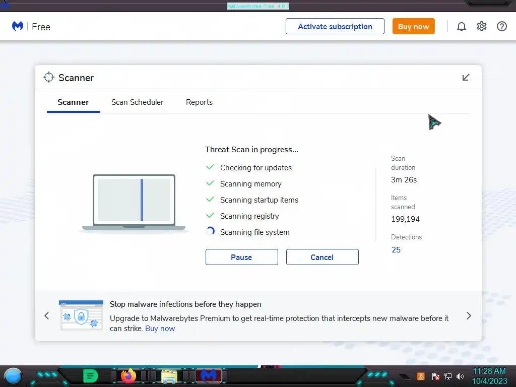Click the checkmark beside Scanning registry
The height and width of the screenshot is (387, 516).
210,215
